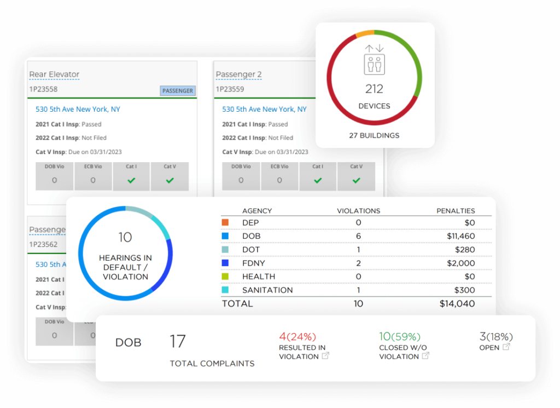The height and width of the screenshot is (408, 560).
Task: Select ECB Vio tile on Rear Elevator card
Action: pos(93,176)
